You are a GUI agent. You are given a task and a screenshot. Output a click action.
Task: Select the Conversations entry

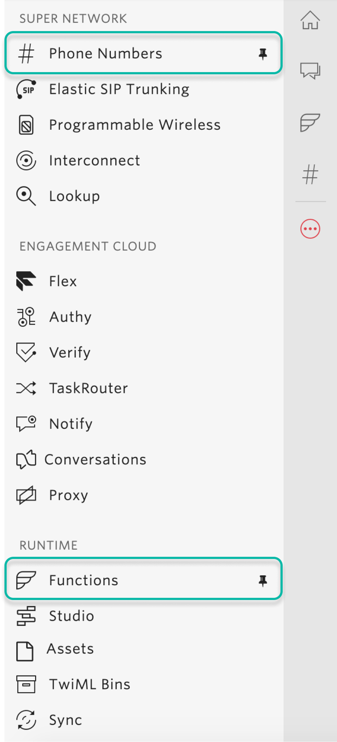(x=95, y=460)
